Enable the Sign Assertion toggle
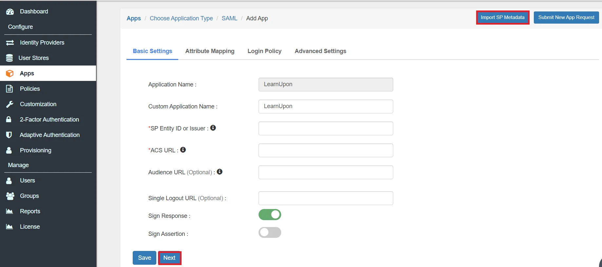Image resolution: width=602 pixels, height=267 pixels. point(270,233)
